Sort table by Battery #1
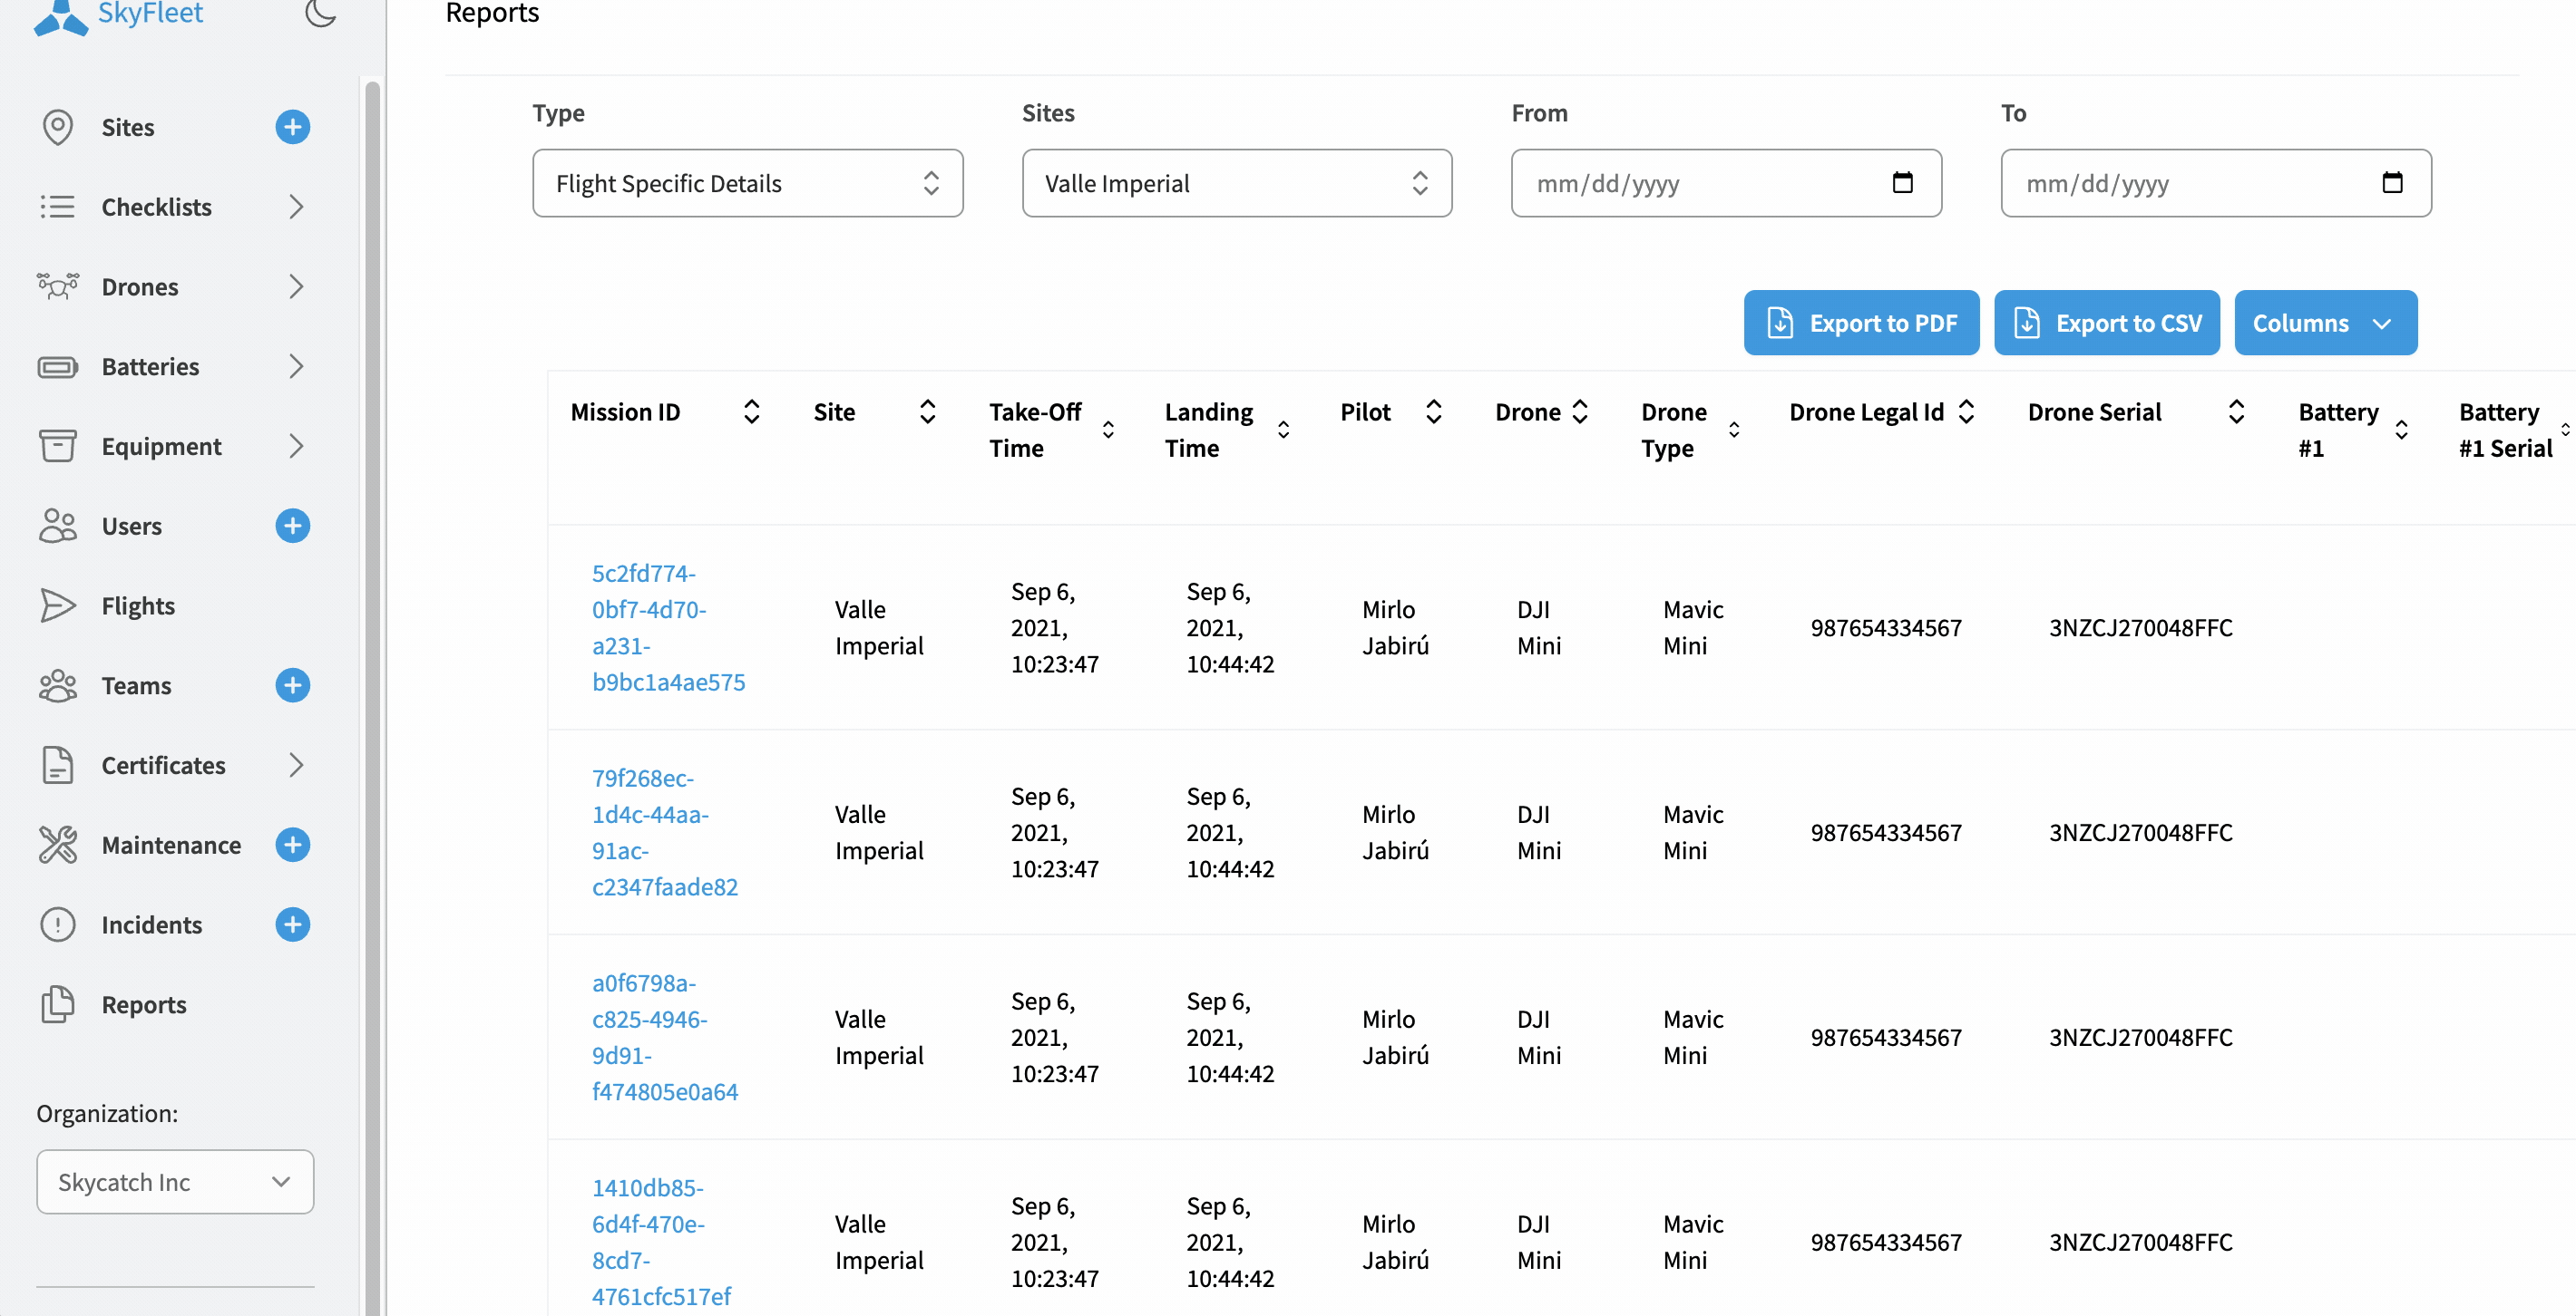Viewport: 2576px width, 1316px height. point(2401,430)
